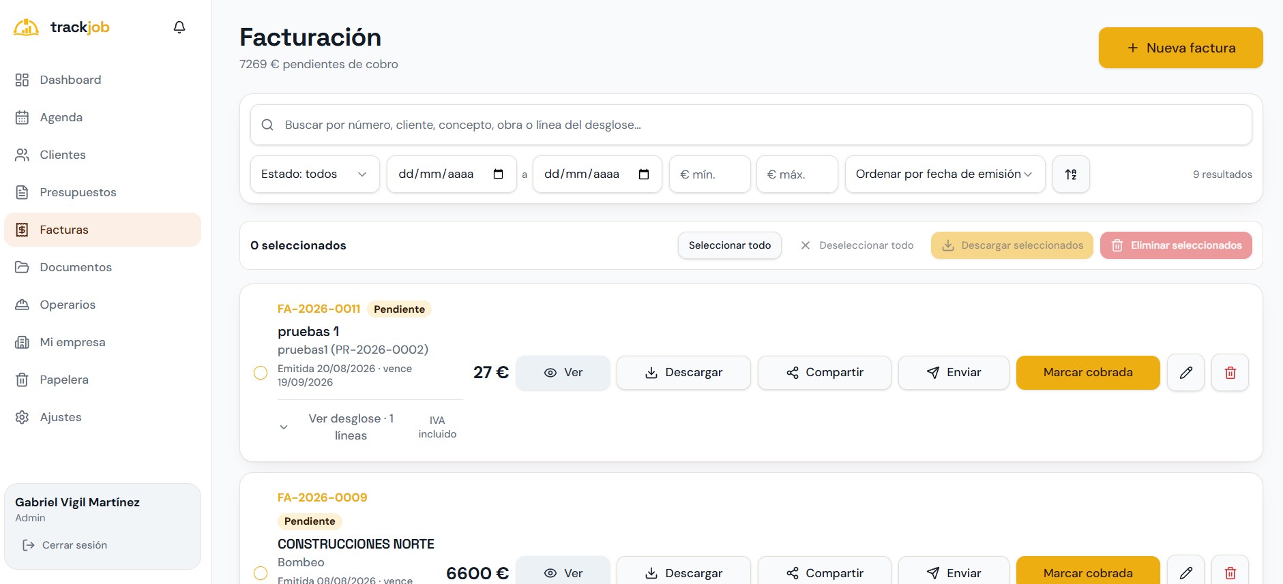Click the search magnifier icon
1283x584 pixels.
point(267,125)
